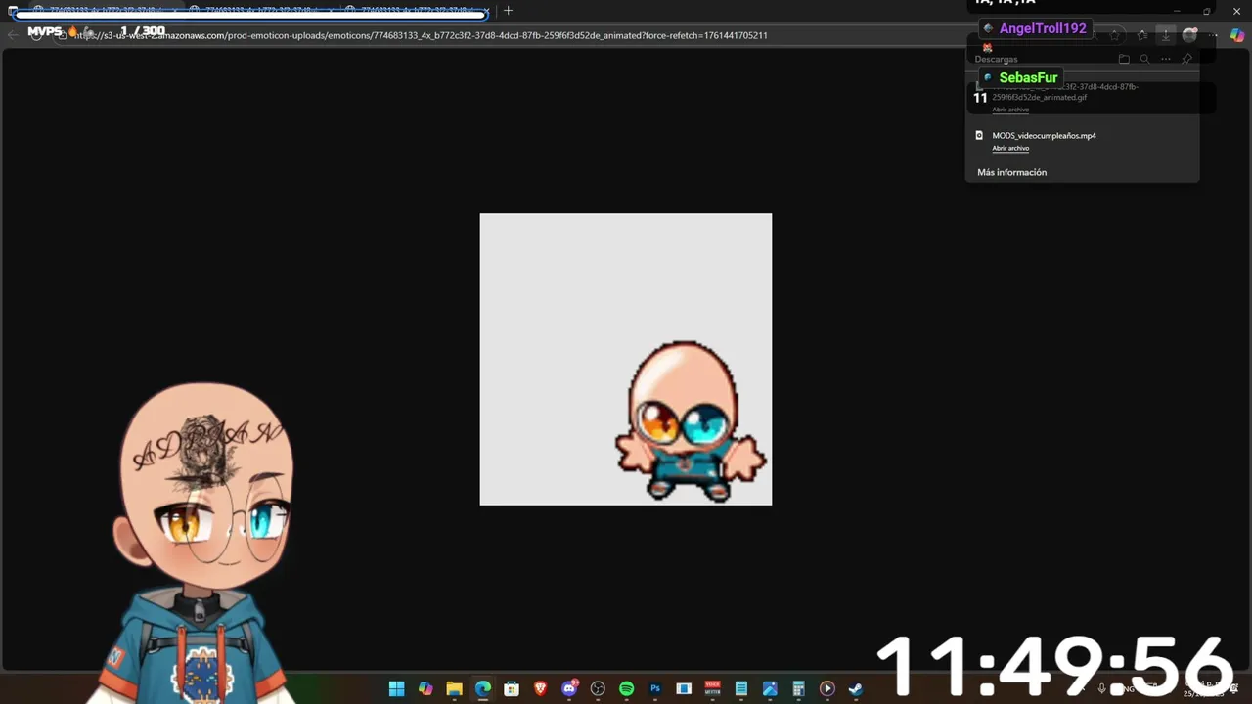Viewport: 1252px width, 704px height.
Task: Open the Windows Start menu
Action: tap(396, 688)
